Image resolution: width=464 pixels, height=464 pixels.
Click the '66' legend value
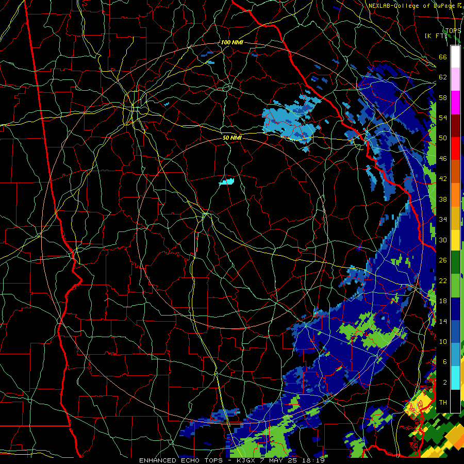coord(443,57)
